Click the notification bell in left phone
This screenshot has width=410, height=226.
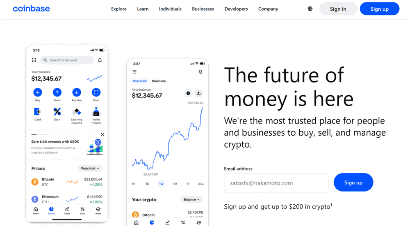[100, 60]
